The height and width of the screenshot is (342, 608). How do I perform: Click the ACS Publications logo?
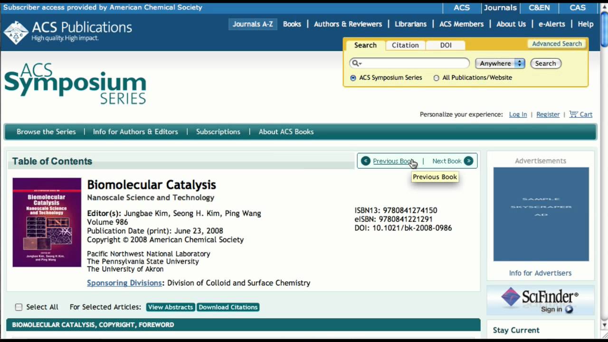click(67, 31)
